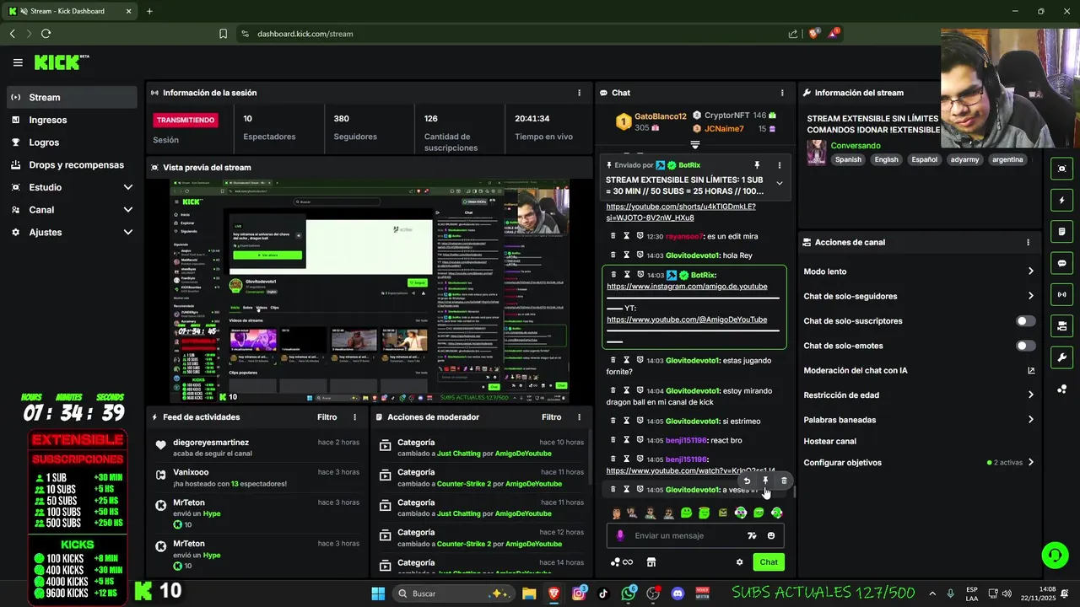This screenshot has width=1080, height=607.
Task: Unpin the pinned BotRix message pin icon
Action: [x=757, y=165]
